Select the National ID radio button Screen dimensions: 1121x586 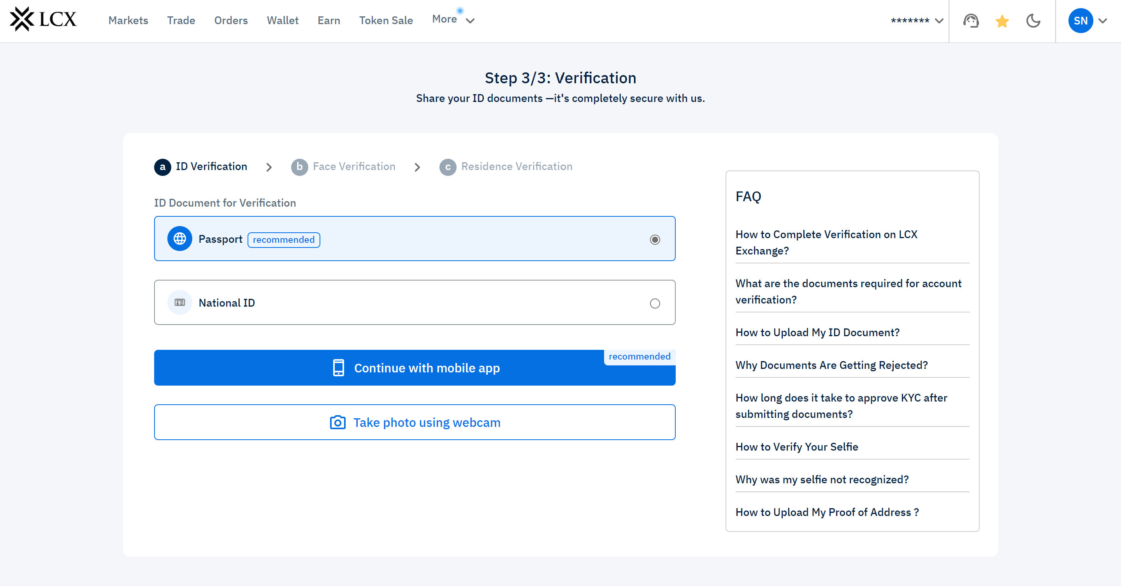click(x=654, y=303)
